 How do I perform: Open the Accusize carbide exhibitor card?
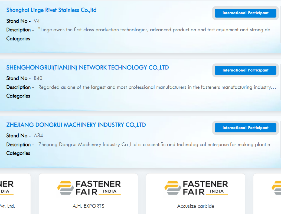(x=195, y=194)
